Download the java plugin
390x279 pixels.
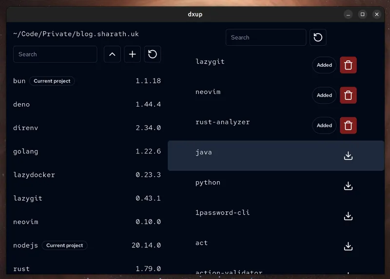[x=348, y=156]
